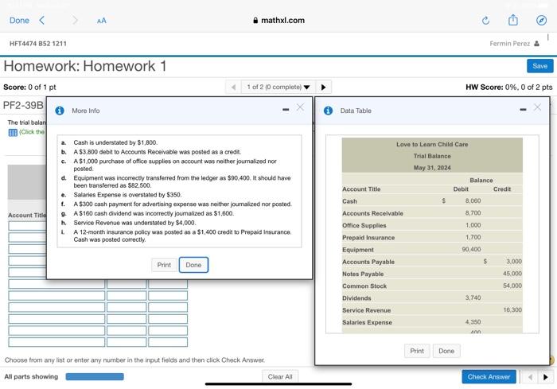This screenshot has height=389, width=557.
Task: Tap the forward chevron in browser bar
Action: tap(75, 20)
